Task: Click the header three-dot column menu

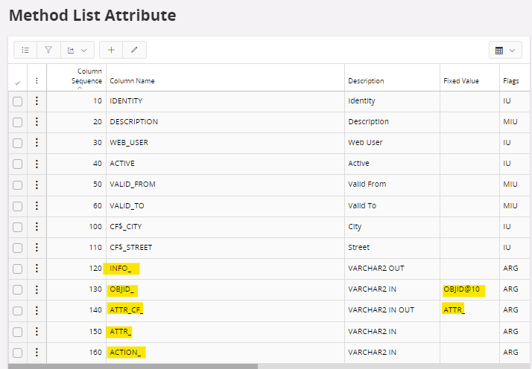Action: (x=37, y=81)
